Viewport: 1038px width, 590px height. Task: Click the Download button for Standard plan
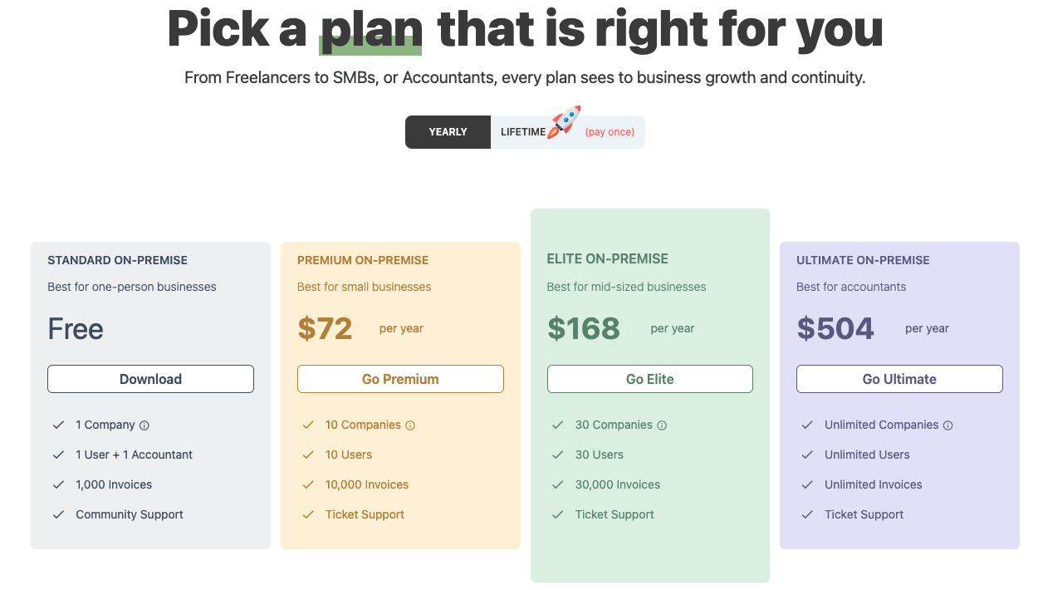tap(150, 378)
